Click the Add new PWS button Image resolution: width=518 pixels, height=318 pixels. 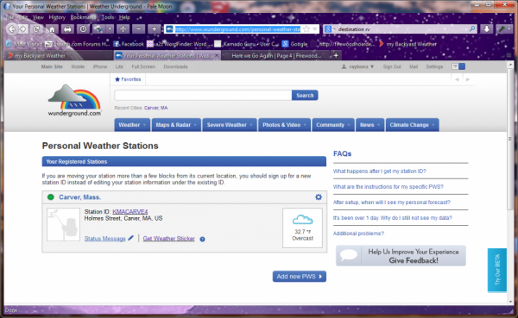point(300,277)
